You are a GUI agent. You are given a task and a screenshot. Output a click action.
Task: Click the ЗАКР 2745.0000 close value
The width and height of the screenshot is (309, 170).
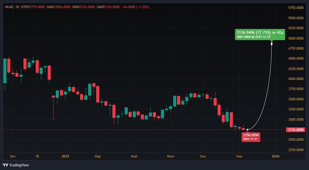108,7
